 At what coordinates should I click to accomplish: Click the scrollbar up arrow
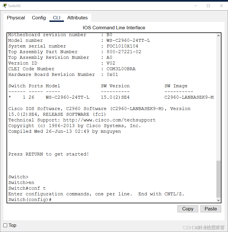[x=218, y=36]
